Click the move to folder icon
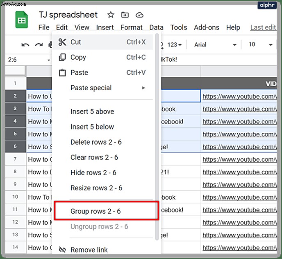Viewport: 282px width, 259px height. [125, 15]
